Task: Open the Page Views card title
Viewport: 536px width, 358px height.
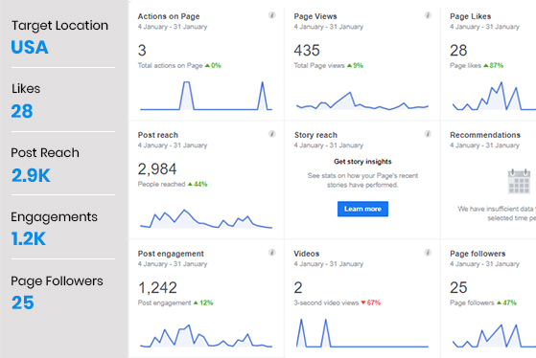Action: tap(315, 16)
